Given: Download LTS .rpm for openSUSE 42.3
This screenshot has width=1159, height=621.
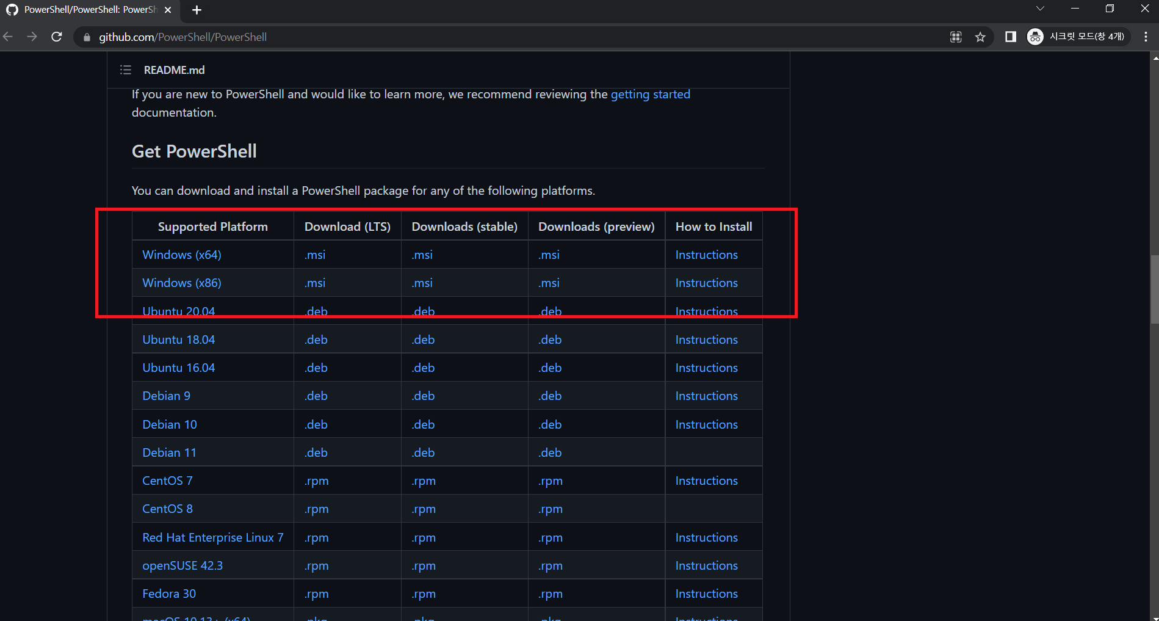Looking at the screenshot, I should 316,565.
